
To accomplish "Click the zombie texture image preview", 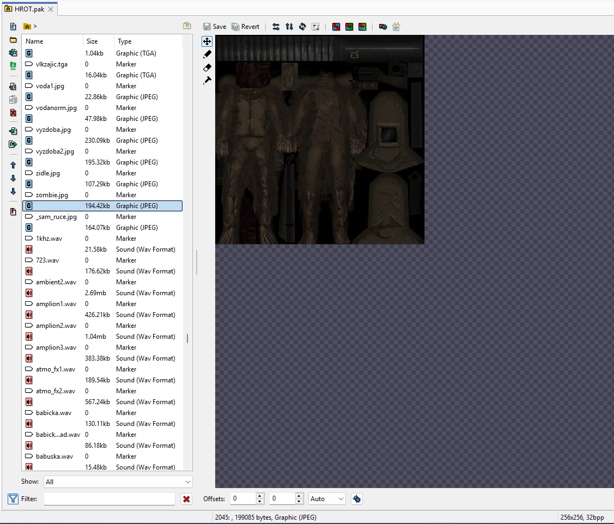I will tap(319, 139).
